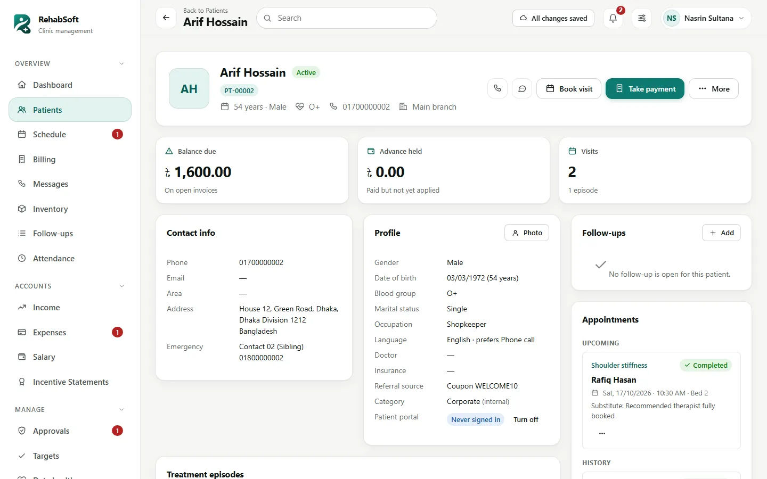Open Salary page

(70, 357)
